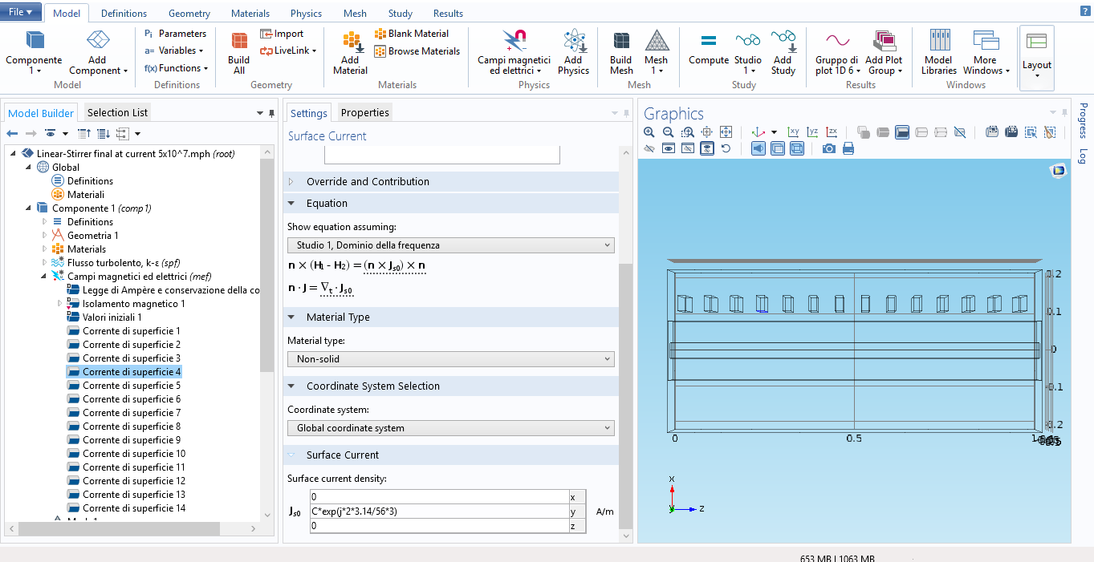Click the Build All geometry icon

pyautogui.click(x=238, y=53)
